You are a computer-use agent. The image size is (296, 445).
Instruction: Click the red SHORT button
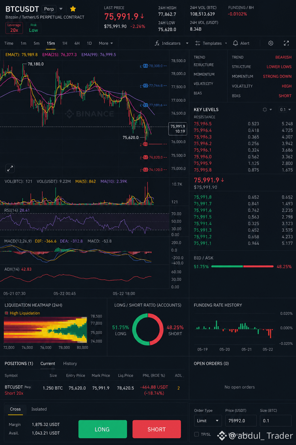[157, 429]
